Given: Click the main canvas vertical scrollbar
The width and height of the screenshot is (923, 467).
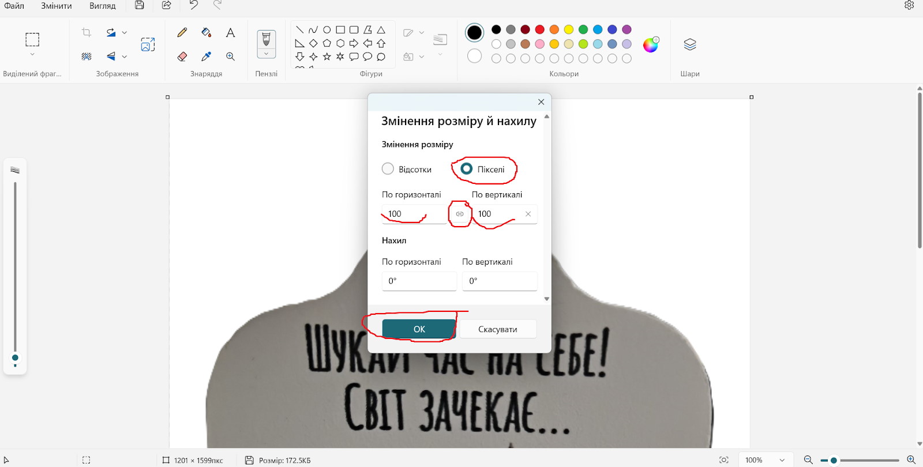Looking at the screenshot, I should (x=920, y=170).
